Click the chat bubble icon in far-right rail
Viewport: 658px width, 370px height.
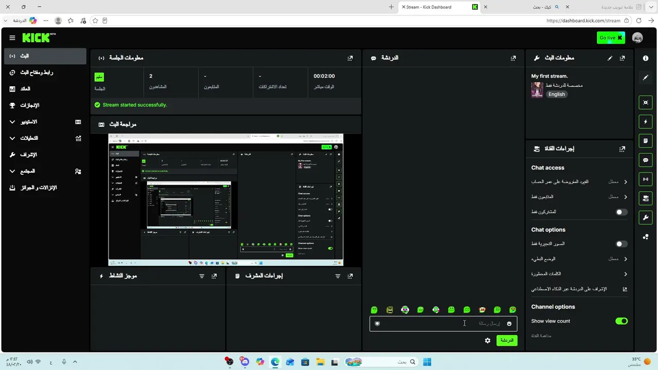[646, 160]
